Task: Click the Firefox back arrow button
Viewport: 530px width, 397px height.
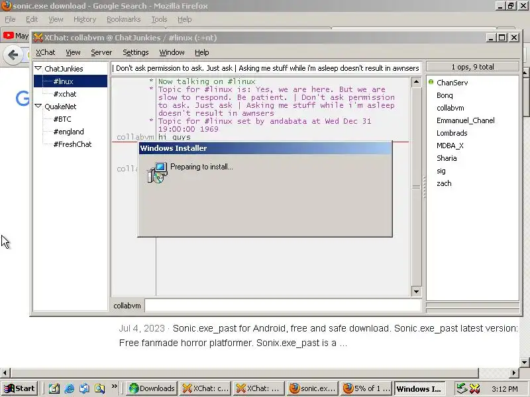Action: (13, 55)
